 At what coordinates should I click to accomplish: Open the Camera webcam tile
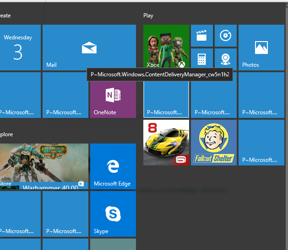pos(226,59)
